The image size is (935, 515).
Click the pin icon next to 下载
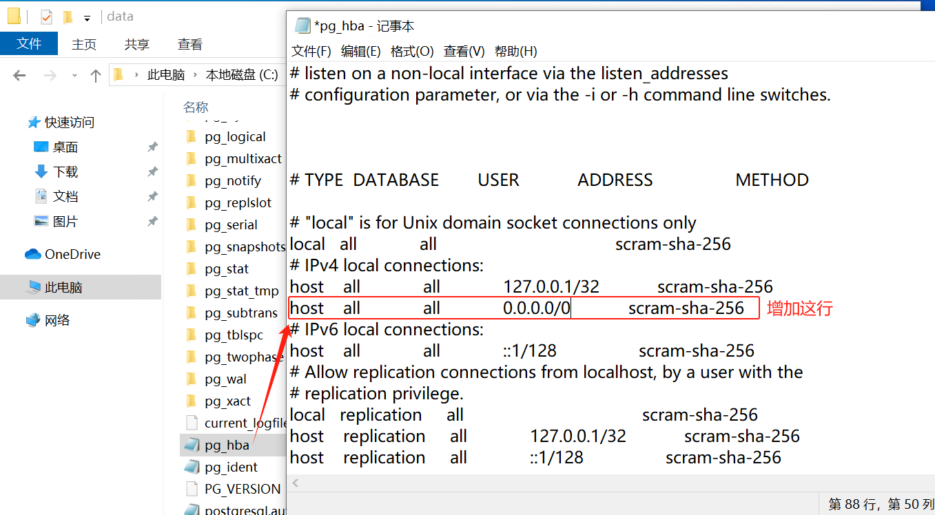[152, 171]
